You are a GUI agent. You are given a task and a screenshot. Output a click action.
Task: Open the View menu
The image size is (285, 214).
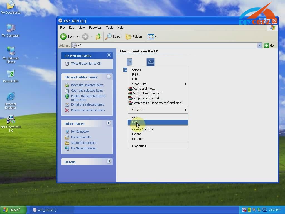(82, 28)
